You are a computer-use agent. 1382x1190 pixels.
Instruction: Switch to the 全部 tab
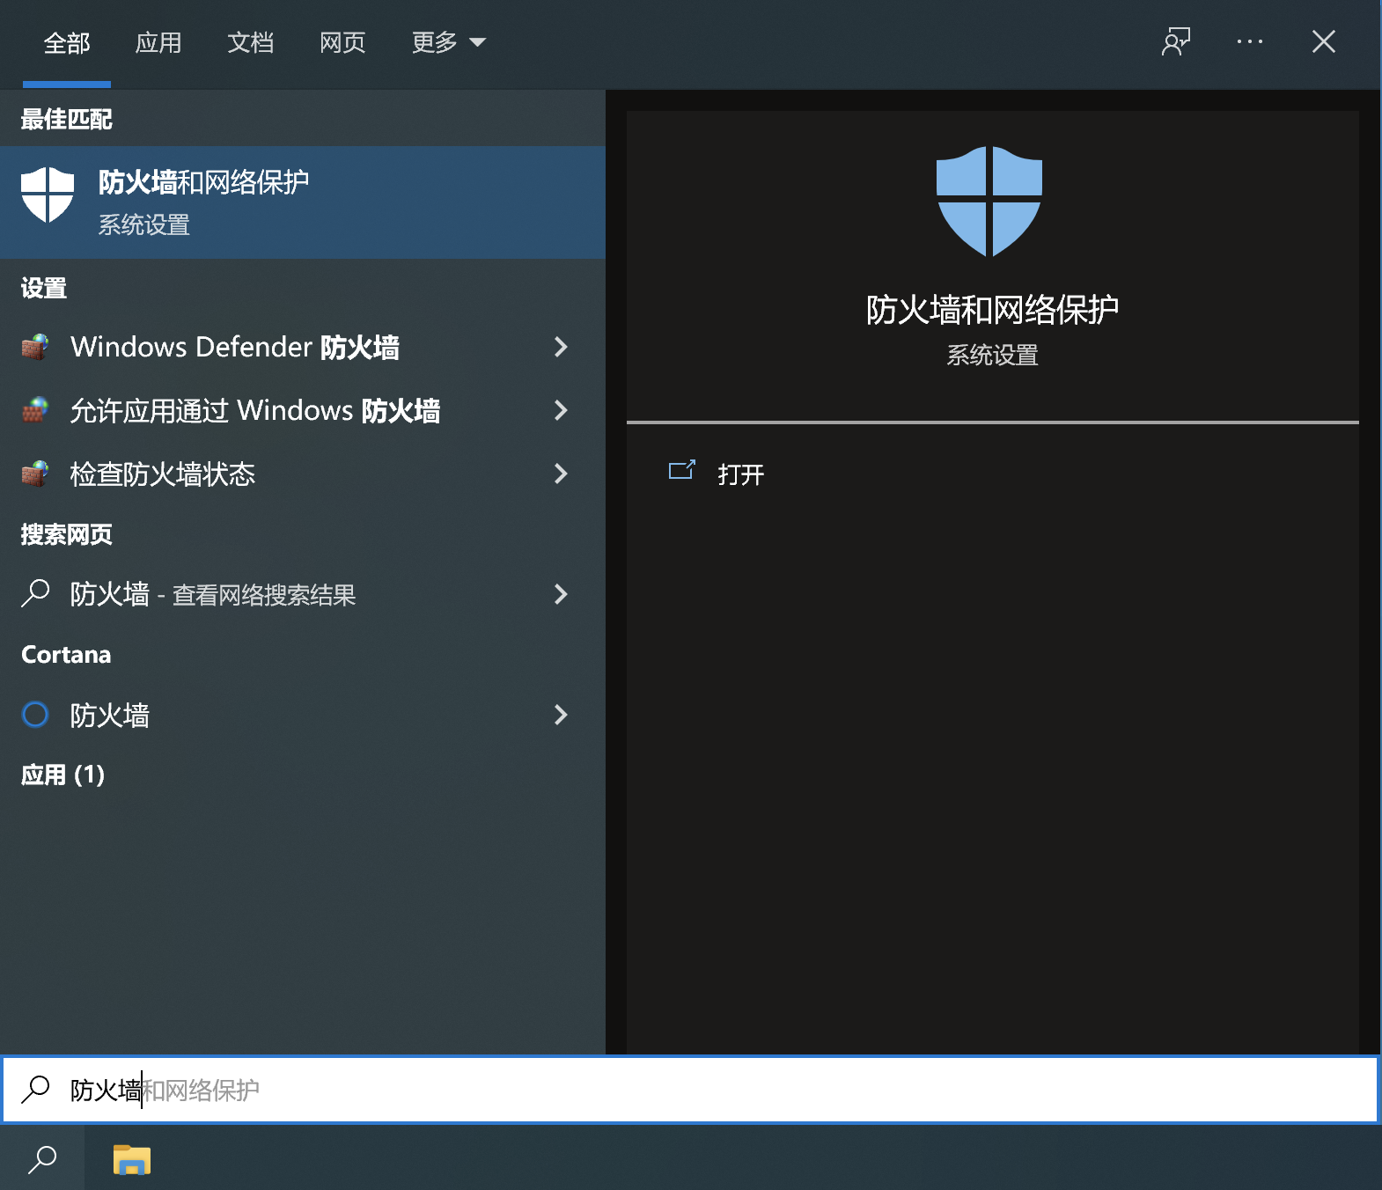pos(67,42)
